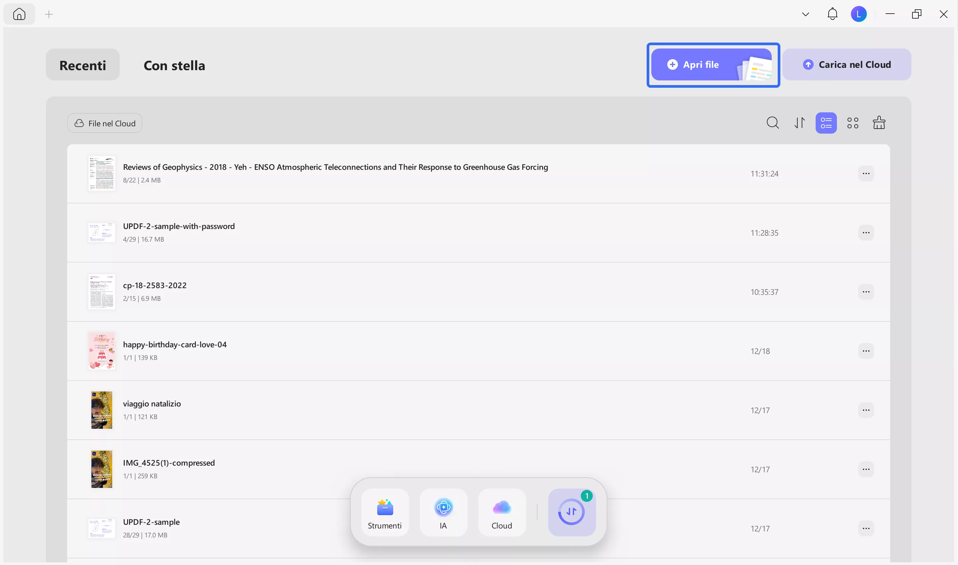Open the IA assistant

coord(443,512)
